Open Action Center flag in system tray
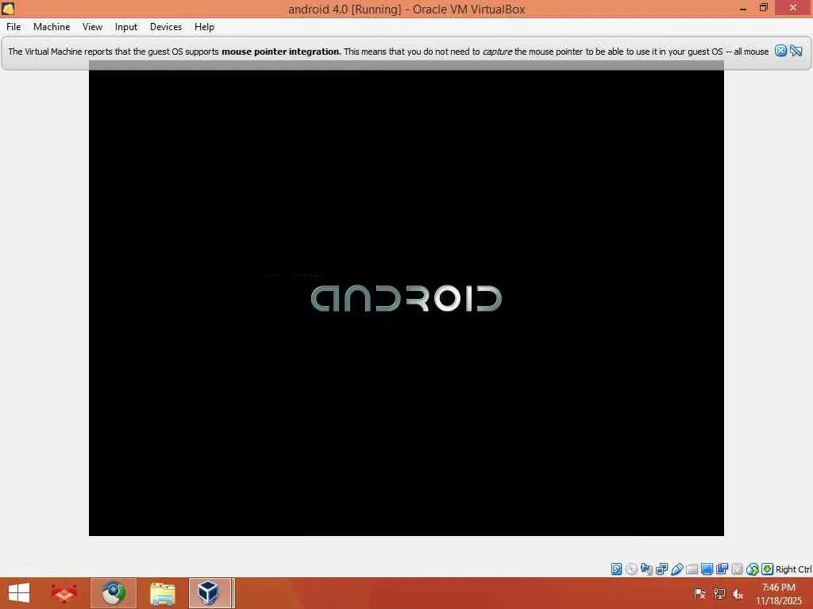The image size is (813, 609). pyautogui.click(x=699, y=593)
